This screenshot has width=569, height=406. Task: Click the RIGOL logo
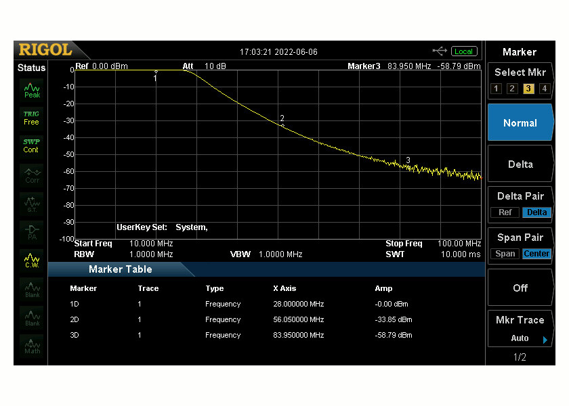[x=46, y=49]
